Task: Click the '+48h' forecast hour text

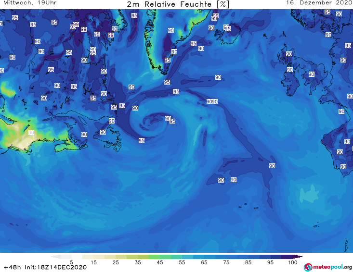Action: (x=12, y=267)
